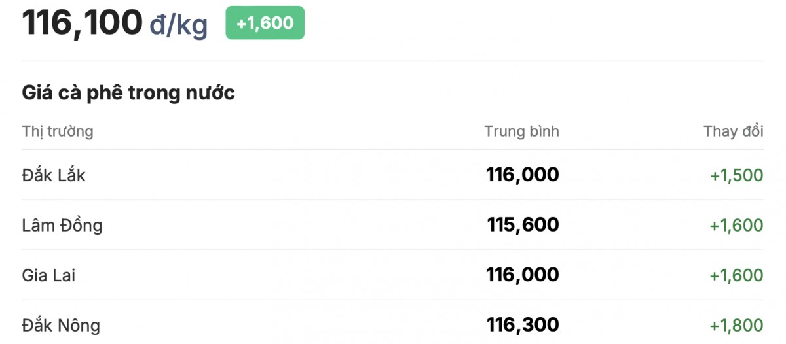Screen dimensions: 786x344
Task: Select the Trung bình column header
Action: pyautogui.click(x=521, y=131)
